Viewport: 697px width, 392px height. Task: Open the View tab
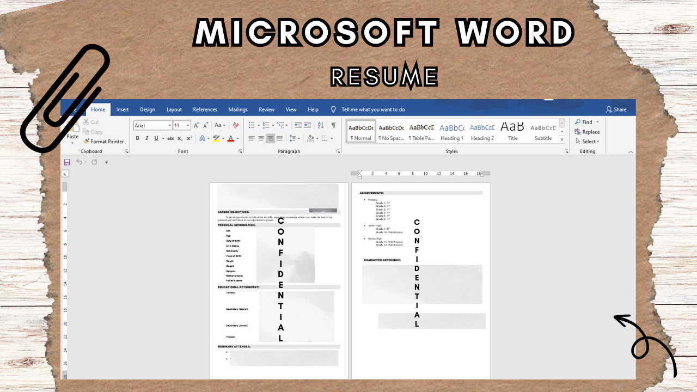pyautogui.click(x=291, y=109)
